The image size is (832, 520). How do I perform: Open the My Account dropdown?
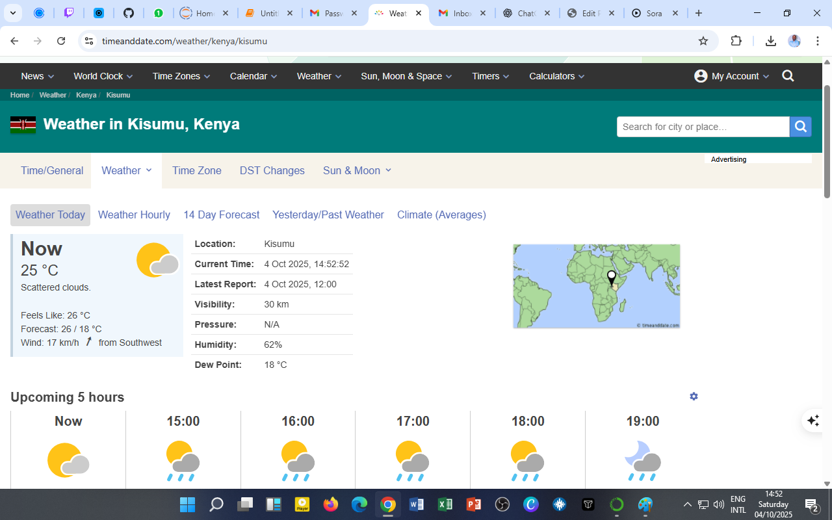coord(732,76)
